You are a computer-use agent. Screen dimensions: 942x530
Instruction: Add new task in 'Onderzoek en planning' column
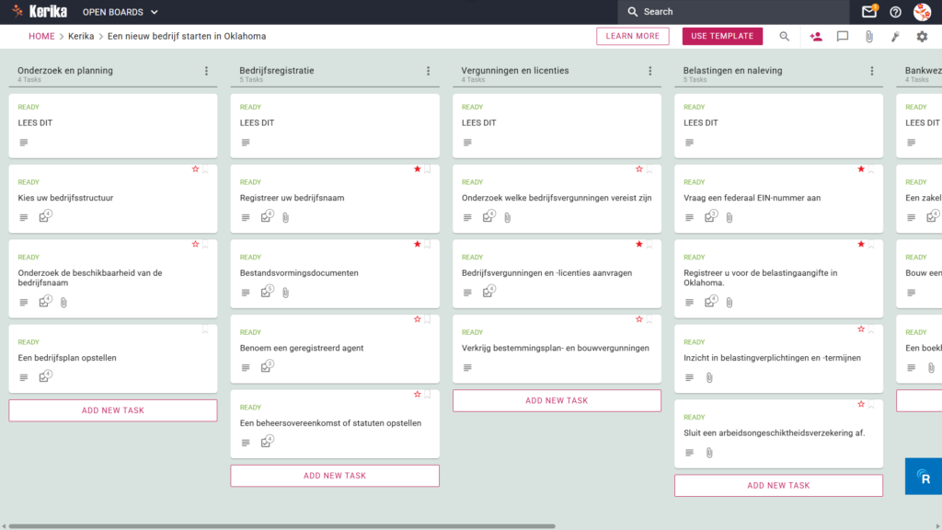[x=113, y=410]
